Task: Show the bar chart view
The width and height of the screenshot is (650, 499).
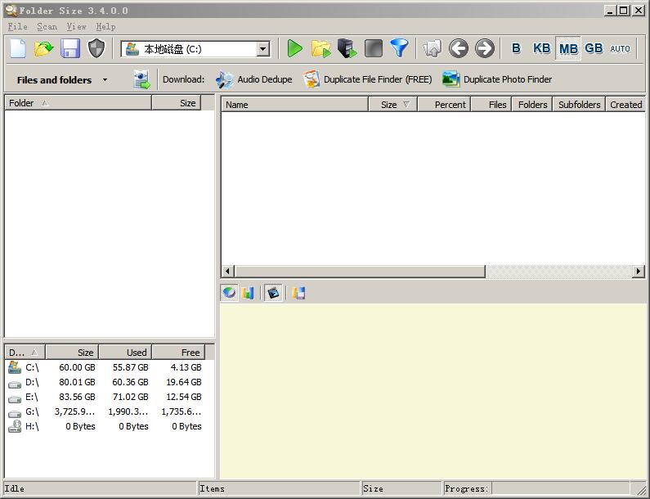Action: click(x=248, y=293)
